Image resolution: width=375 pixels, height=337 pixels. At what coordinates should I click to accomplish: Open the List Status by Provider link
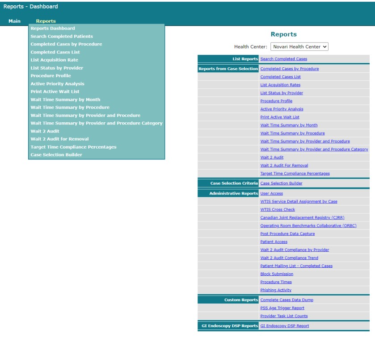(x=282, y=93)
